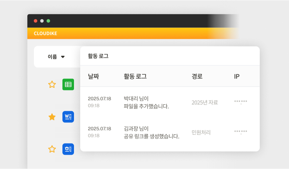Star the Hangul document as favorite

[x=52, y=149]
